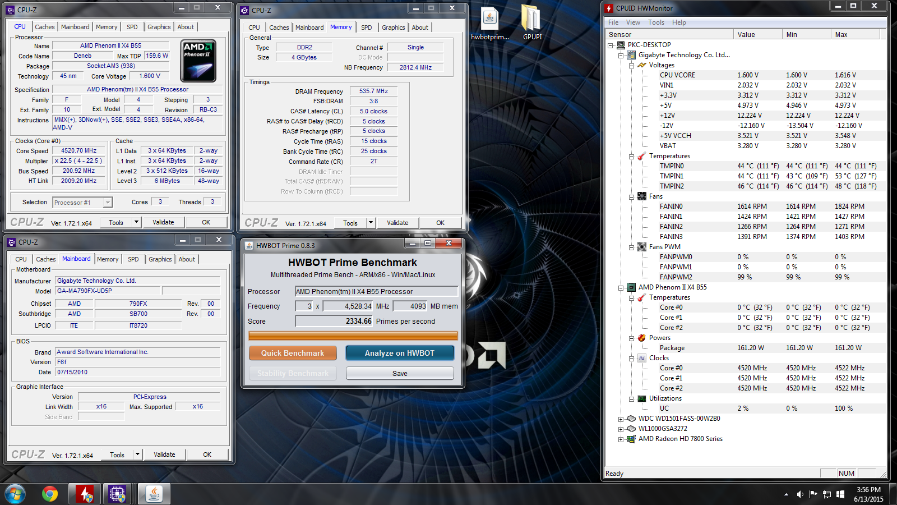Open the Action Center flag tray icon
The height and width of the screenshot is (505, 897).
[813, 494]
